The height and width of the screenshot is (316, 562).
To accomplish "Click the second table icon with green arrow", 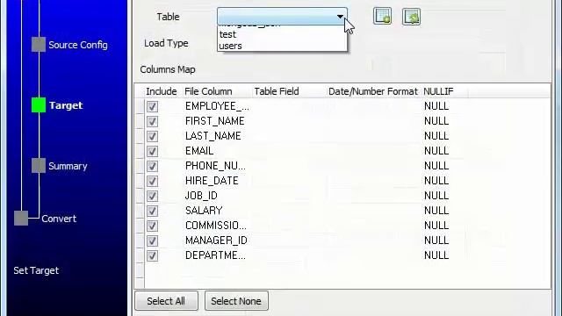I will 411,17.
